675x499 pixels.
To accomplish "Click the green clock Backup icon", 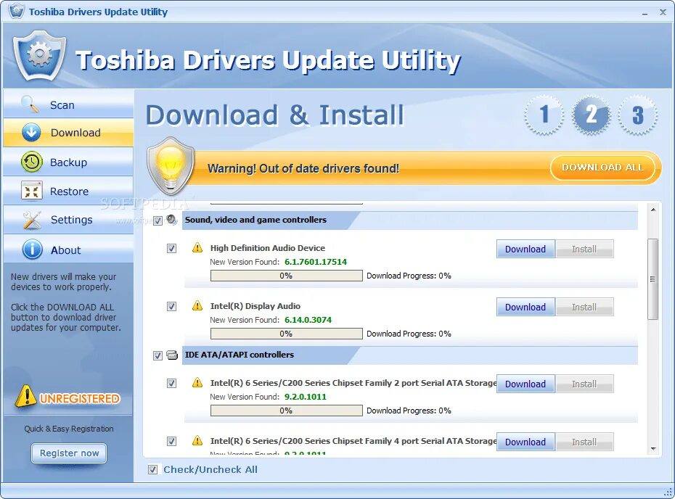I will coord(31,162).
